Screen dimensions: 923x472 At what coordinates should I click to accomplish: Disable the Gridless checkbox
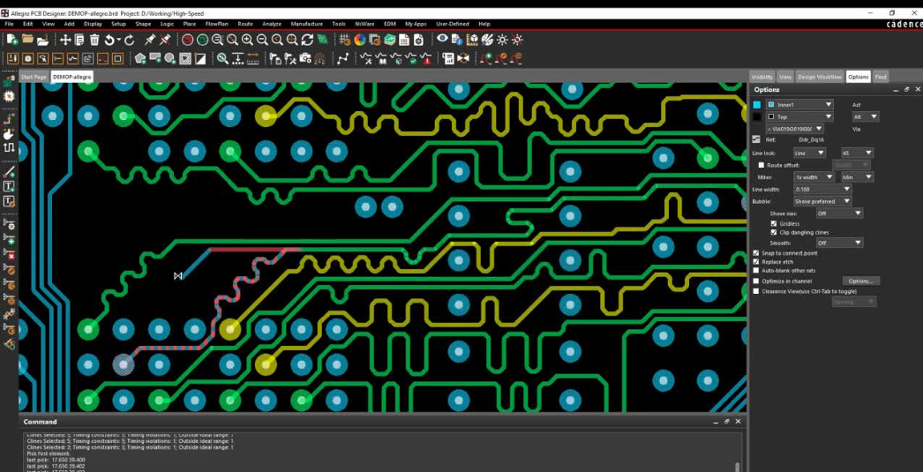click(774, 223)
